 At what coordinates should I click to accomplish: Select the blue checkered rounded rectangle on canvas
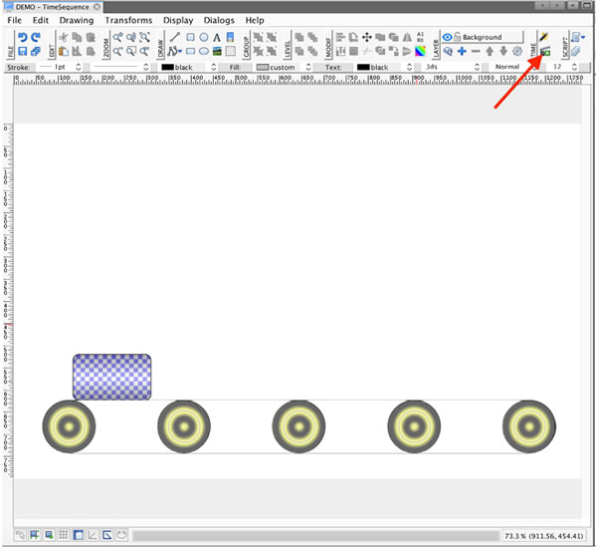click(x=111, y=377)
